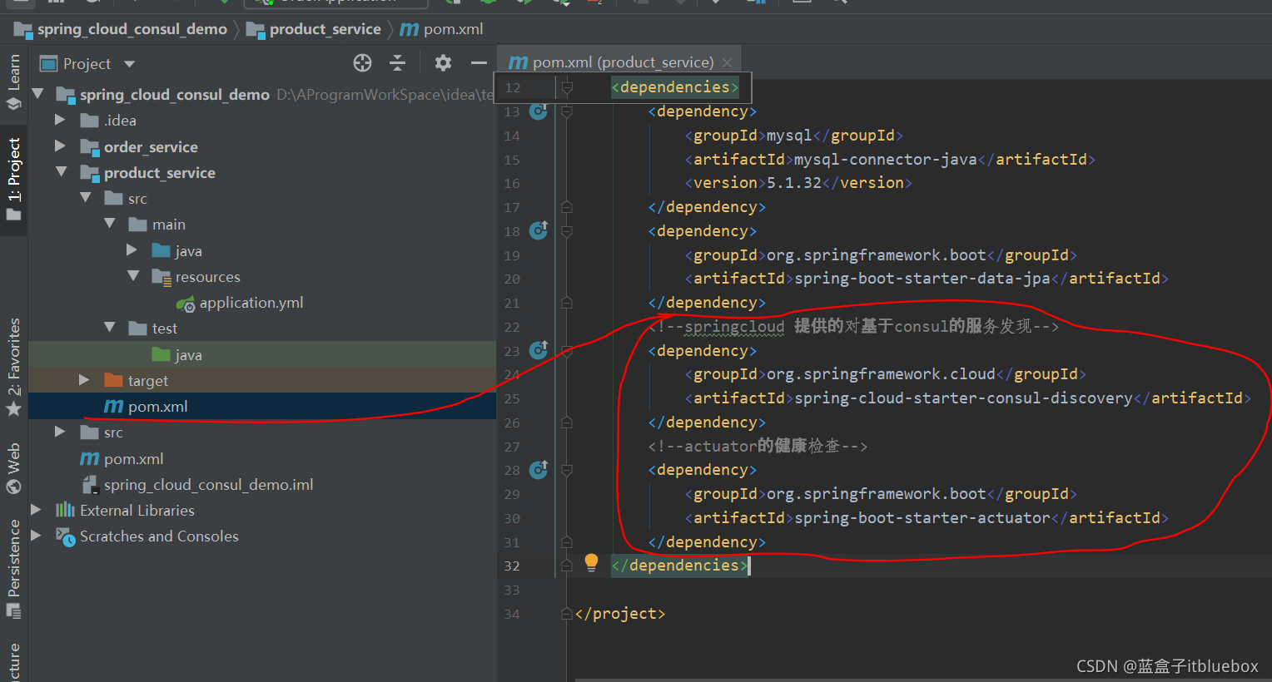Select the selected pom.xml under product_service
The height and width of the screenshot is (682, 1272).
pos(262,406)
